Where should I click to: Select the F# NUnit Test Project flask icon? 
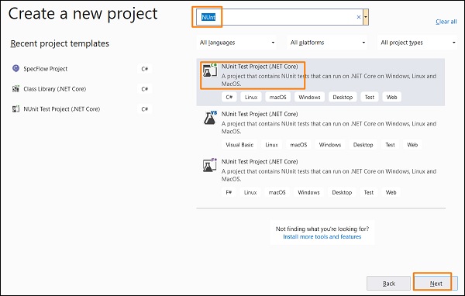coord(210,165)
